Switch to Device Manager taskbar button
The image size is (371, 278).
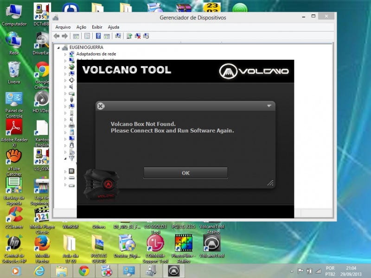click(151, 271)
